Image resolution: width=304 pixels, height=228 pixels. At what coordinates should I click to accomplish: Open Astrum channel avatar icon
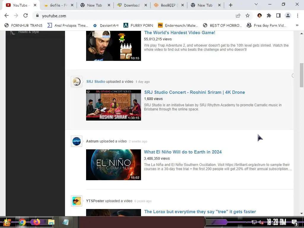(77, 141)
